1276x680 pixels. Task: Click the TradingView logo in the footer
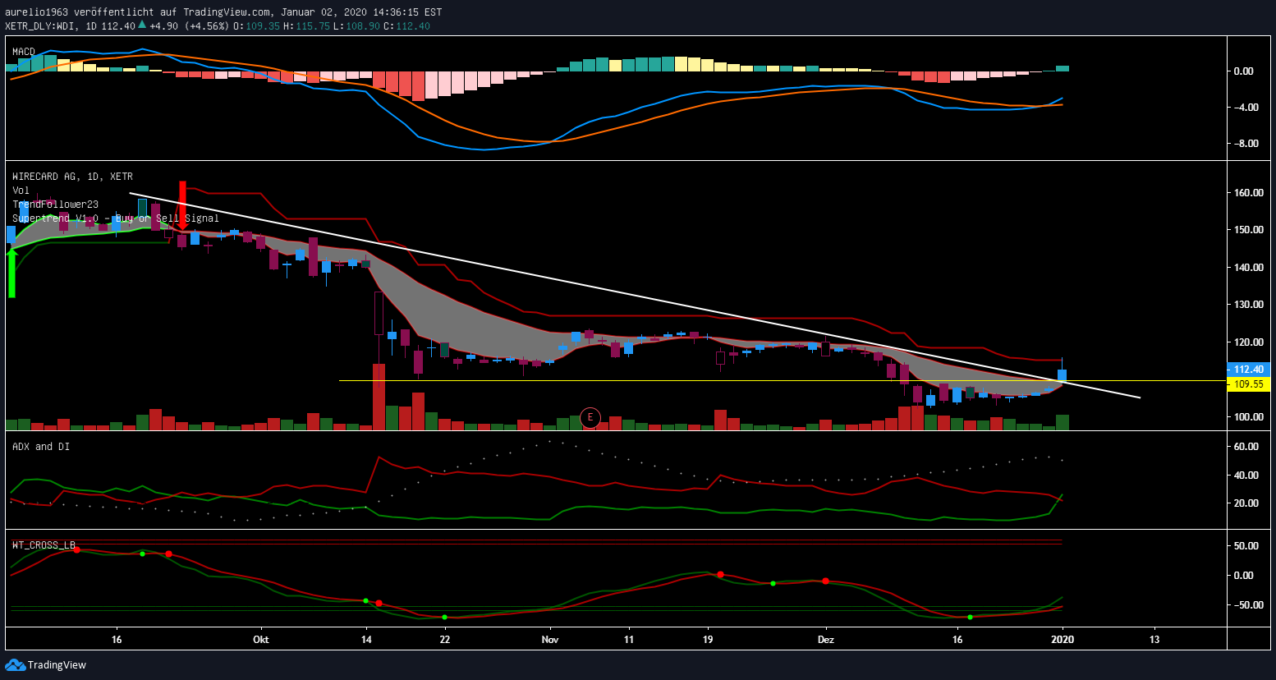[46, 665]
